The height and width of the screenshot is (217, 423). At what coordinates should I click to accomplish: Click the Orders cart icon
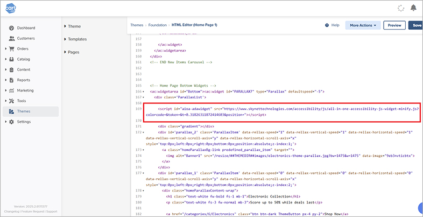(12, 48)
